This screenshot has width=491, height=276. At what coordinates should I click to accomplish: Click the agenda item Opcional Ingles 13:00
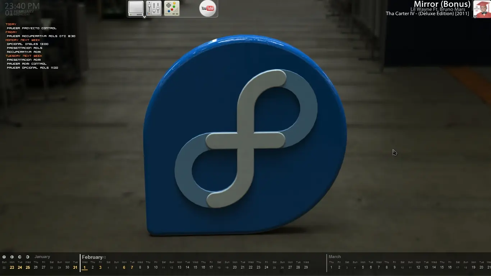28,44
